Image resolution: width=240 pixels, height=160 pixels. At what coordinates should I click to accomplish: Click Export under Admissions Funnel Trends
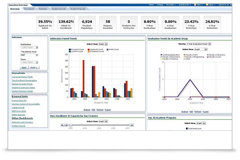click(x=108, y=110)
